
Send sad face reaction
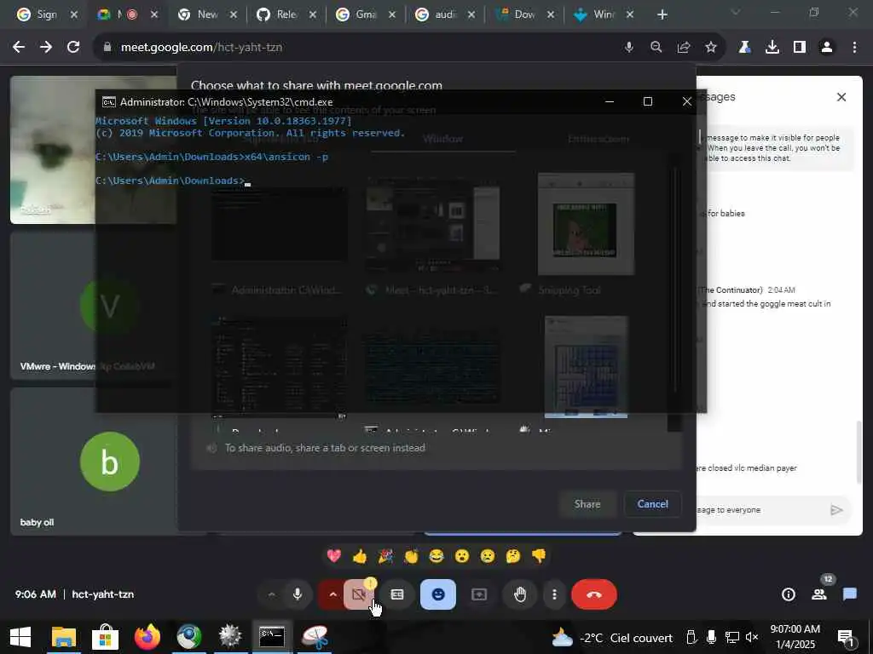pyautogui.click(x=488, y=555)
